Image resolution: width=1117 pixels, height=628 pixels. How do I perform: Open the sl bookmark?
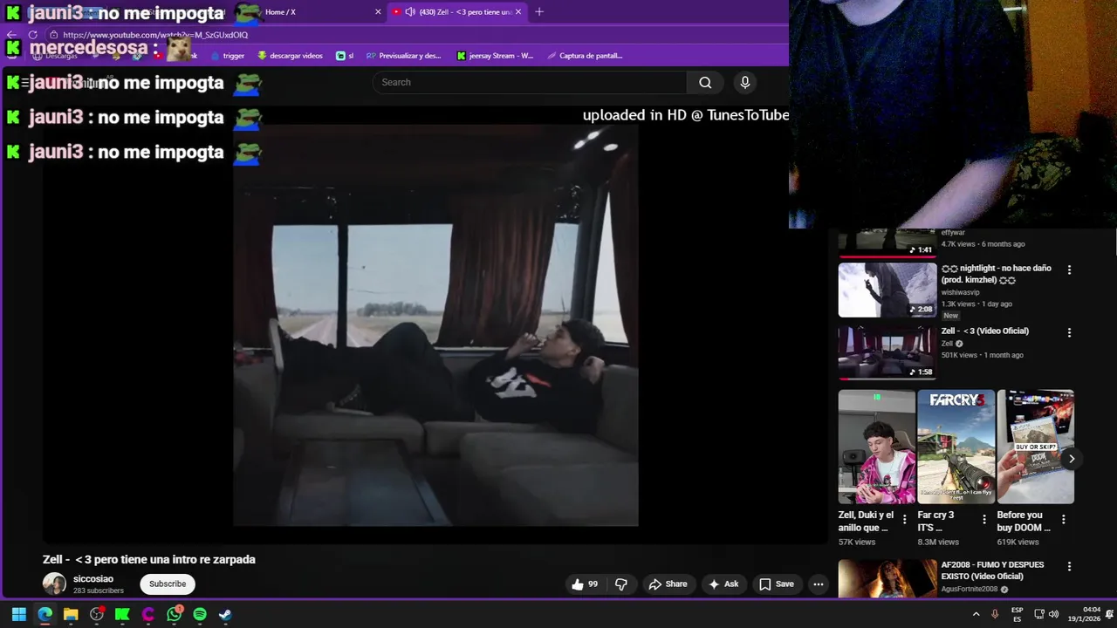345,56
